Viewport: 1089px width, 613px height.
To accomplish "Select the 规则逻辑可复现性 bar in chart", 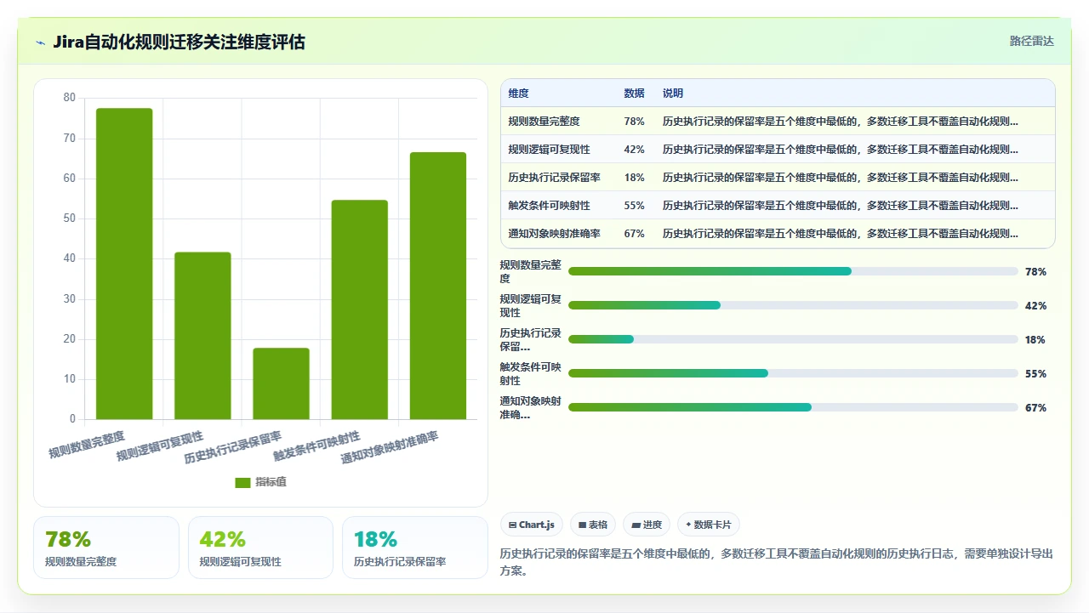I will pyautogui.click(x=202, y=336).
